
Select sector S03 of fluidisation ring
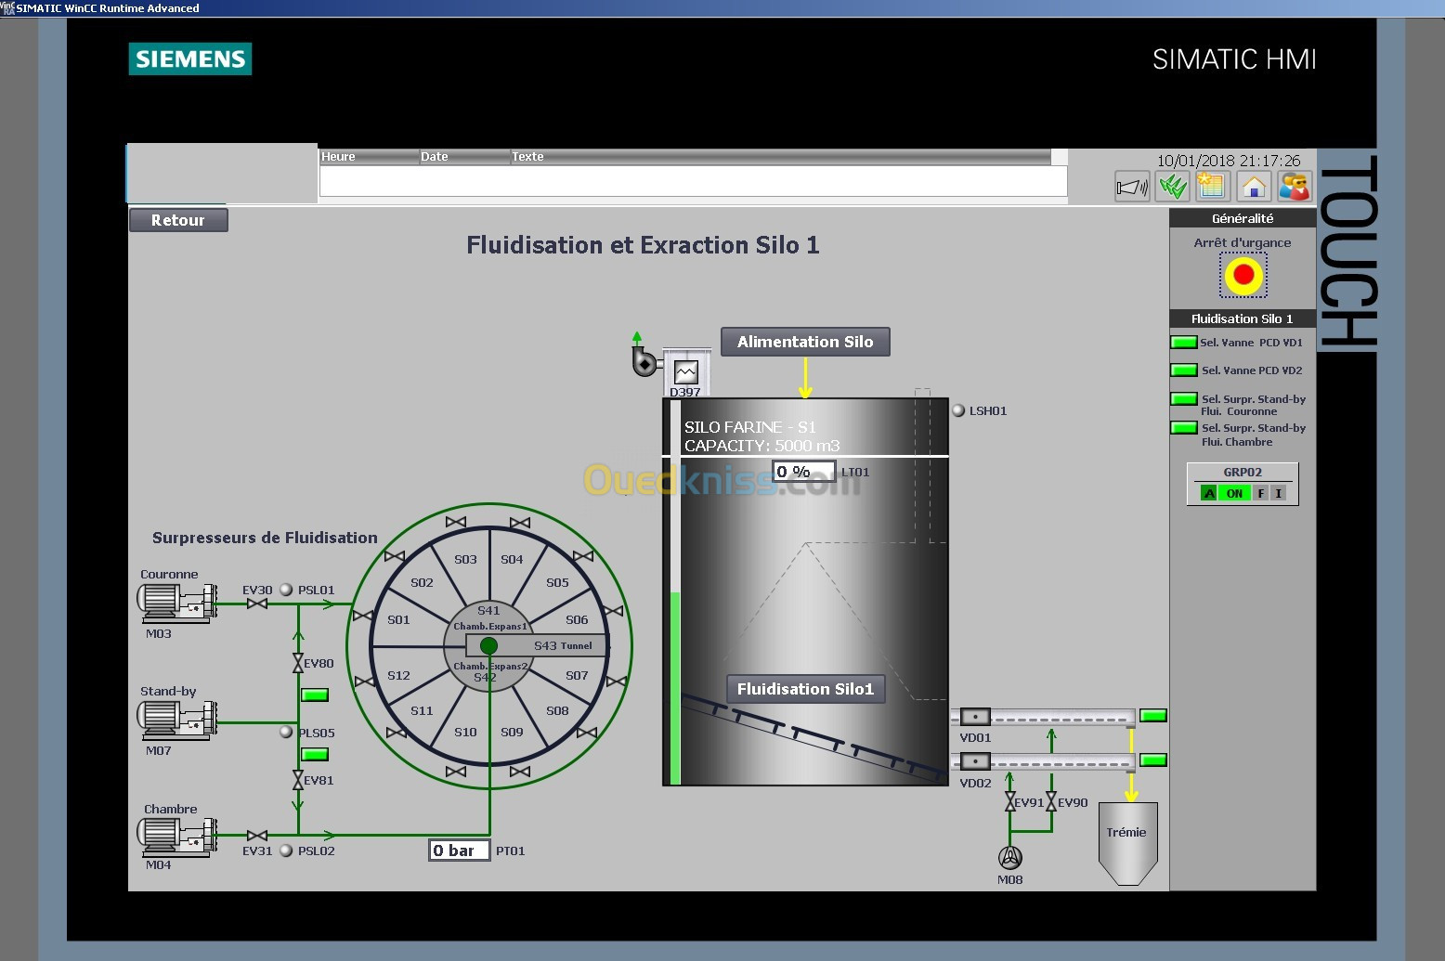pos(465,559)
